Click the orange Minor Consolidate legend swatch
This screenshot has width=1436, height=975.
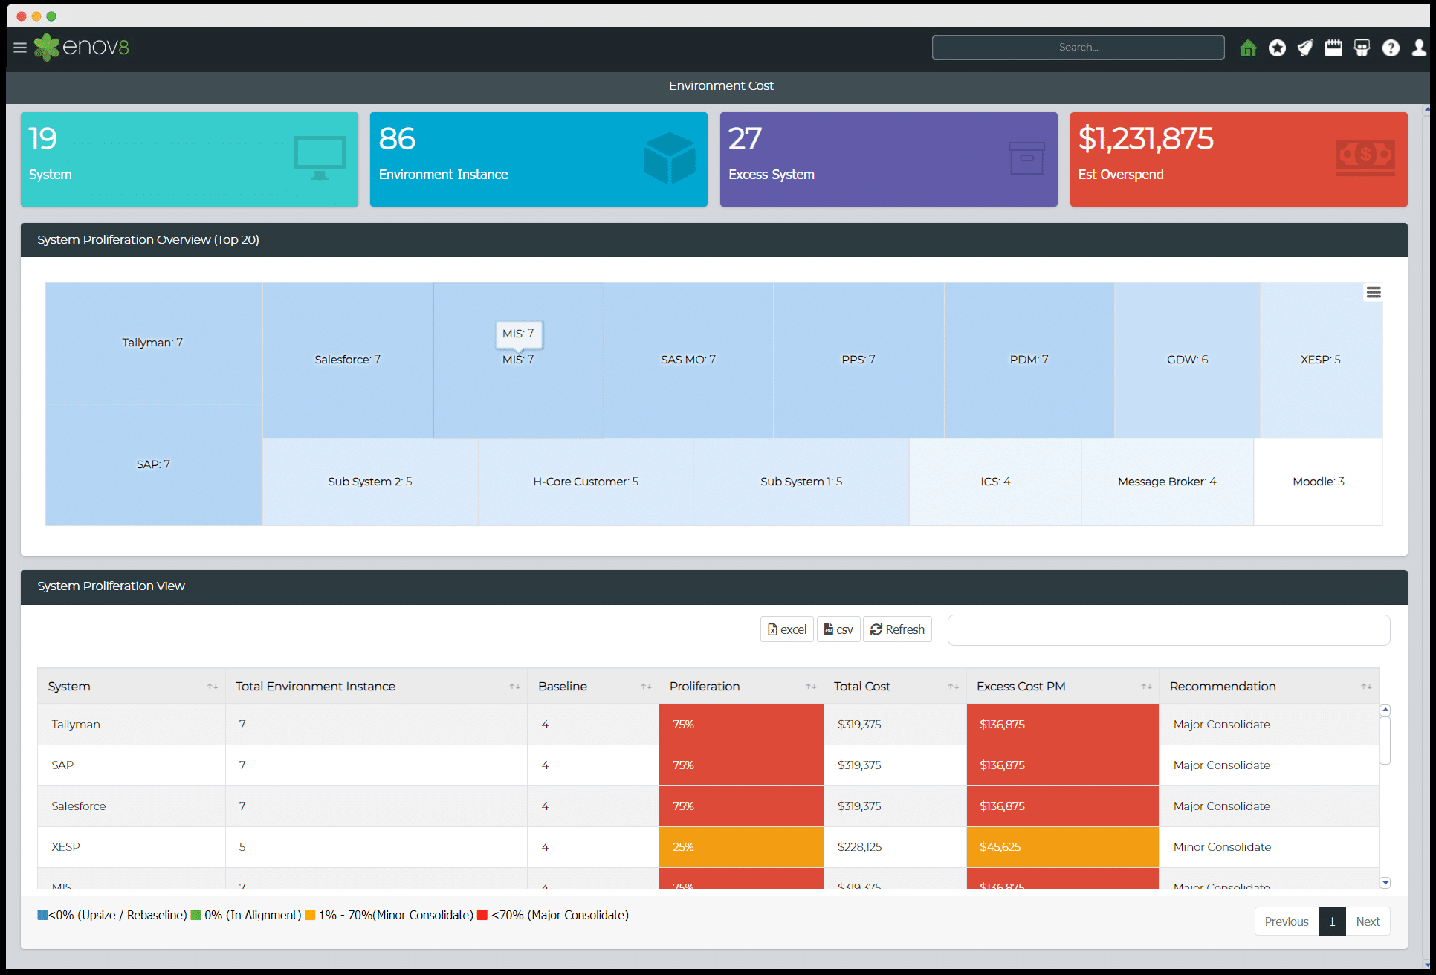310,915
